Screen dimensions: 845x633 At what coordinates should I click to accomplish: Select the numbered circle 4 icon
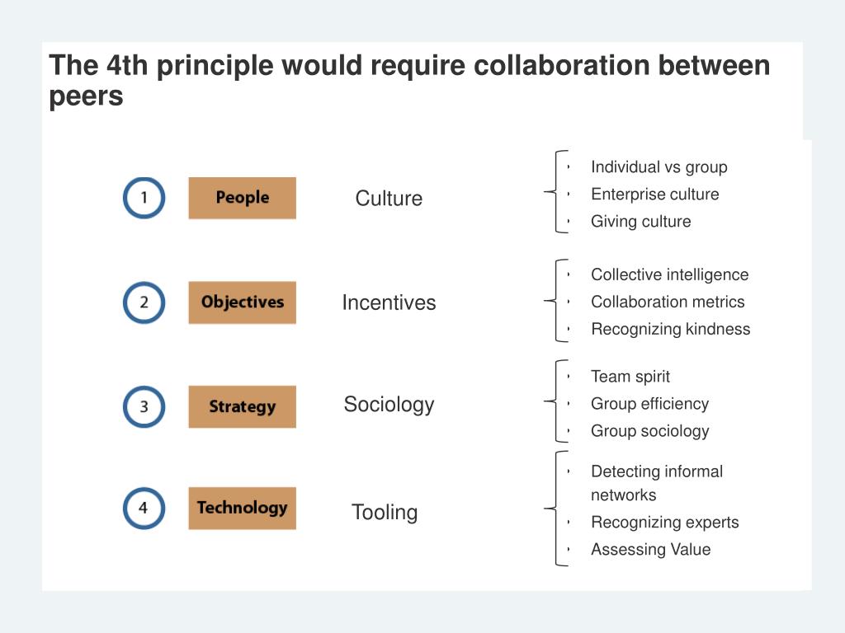pyautogui.click(x=144, y=508)
